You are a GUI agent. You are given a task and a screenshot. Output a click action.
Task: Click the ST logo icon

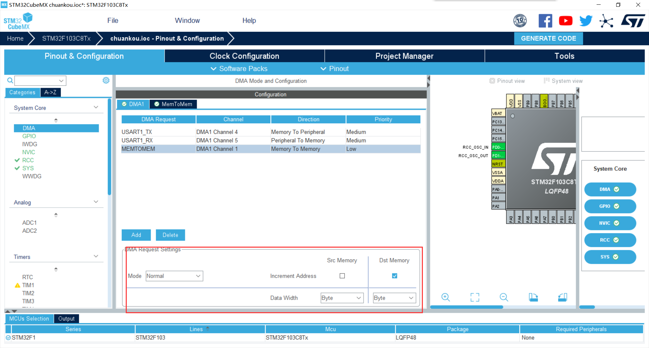633,21
